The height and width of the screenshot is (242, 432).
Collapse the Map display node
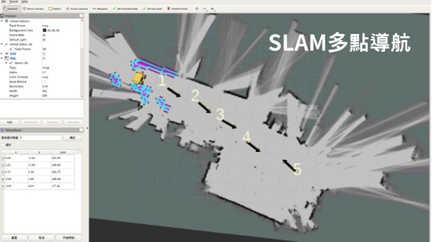(x=2, y=58)
